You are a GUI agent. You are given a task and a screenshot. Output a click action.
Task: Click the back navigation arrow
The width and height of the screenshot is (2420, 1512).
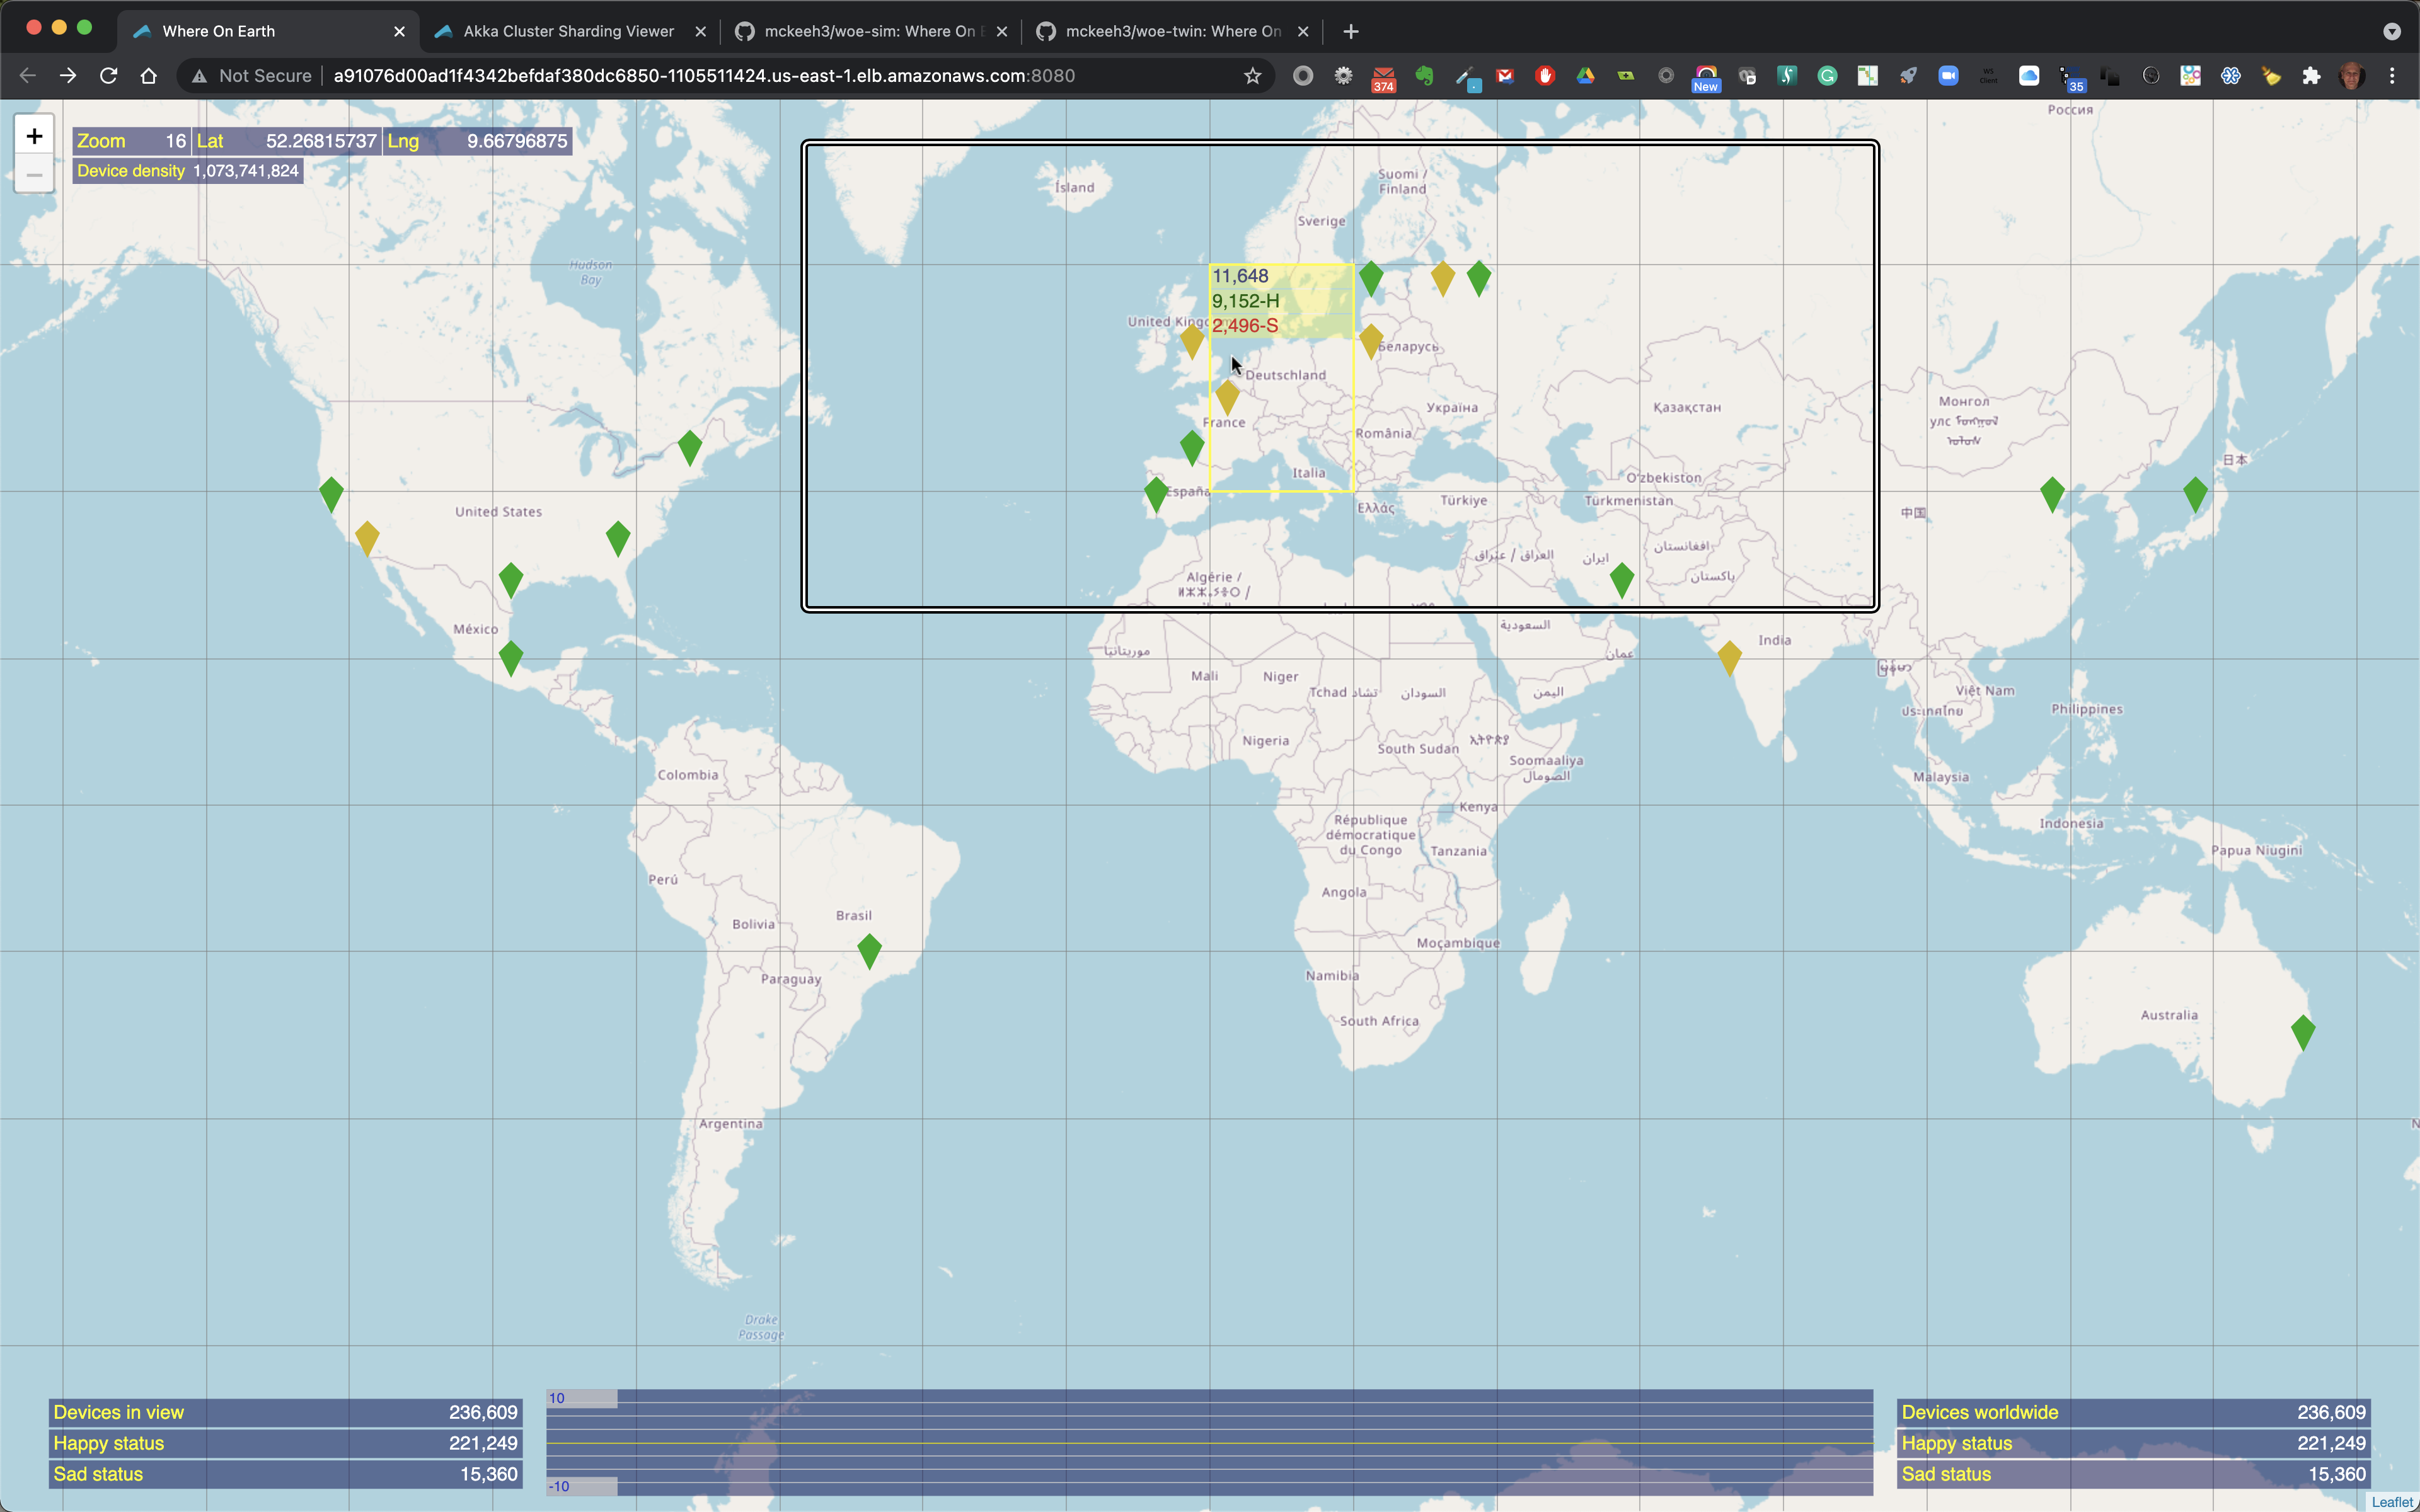point(26,75)
